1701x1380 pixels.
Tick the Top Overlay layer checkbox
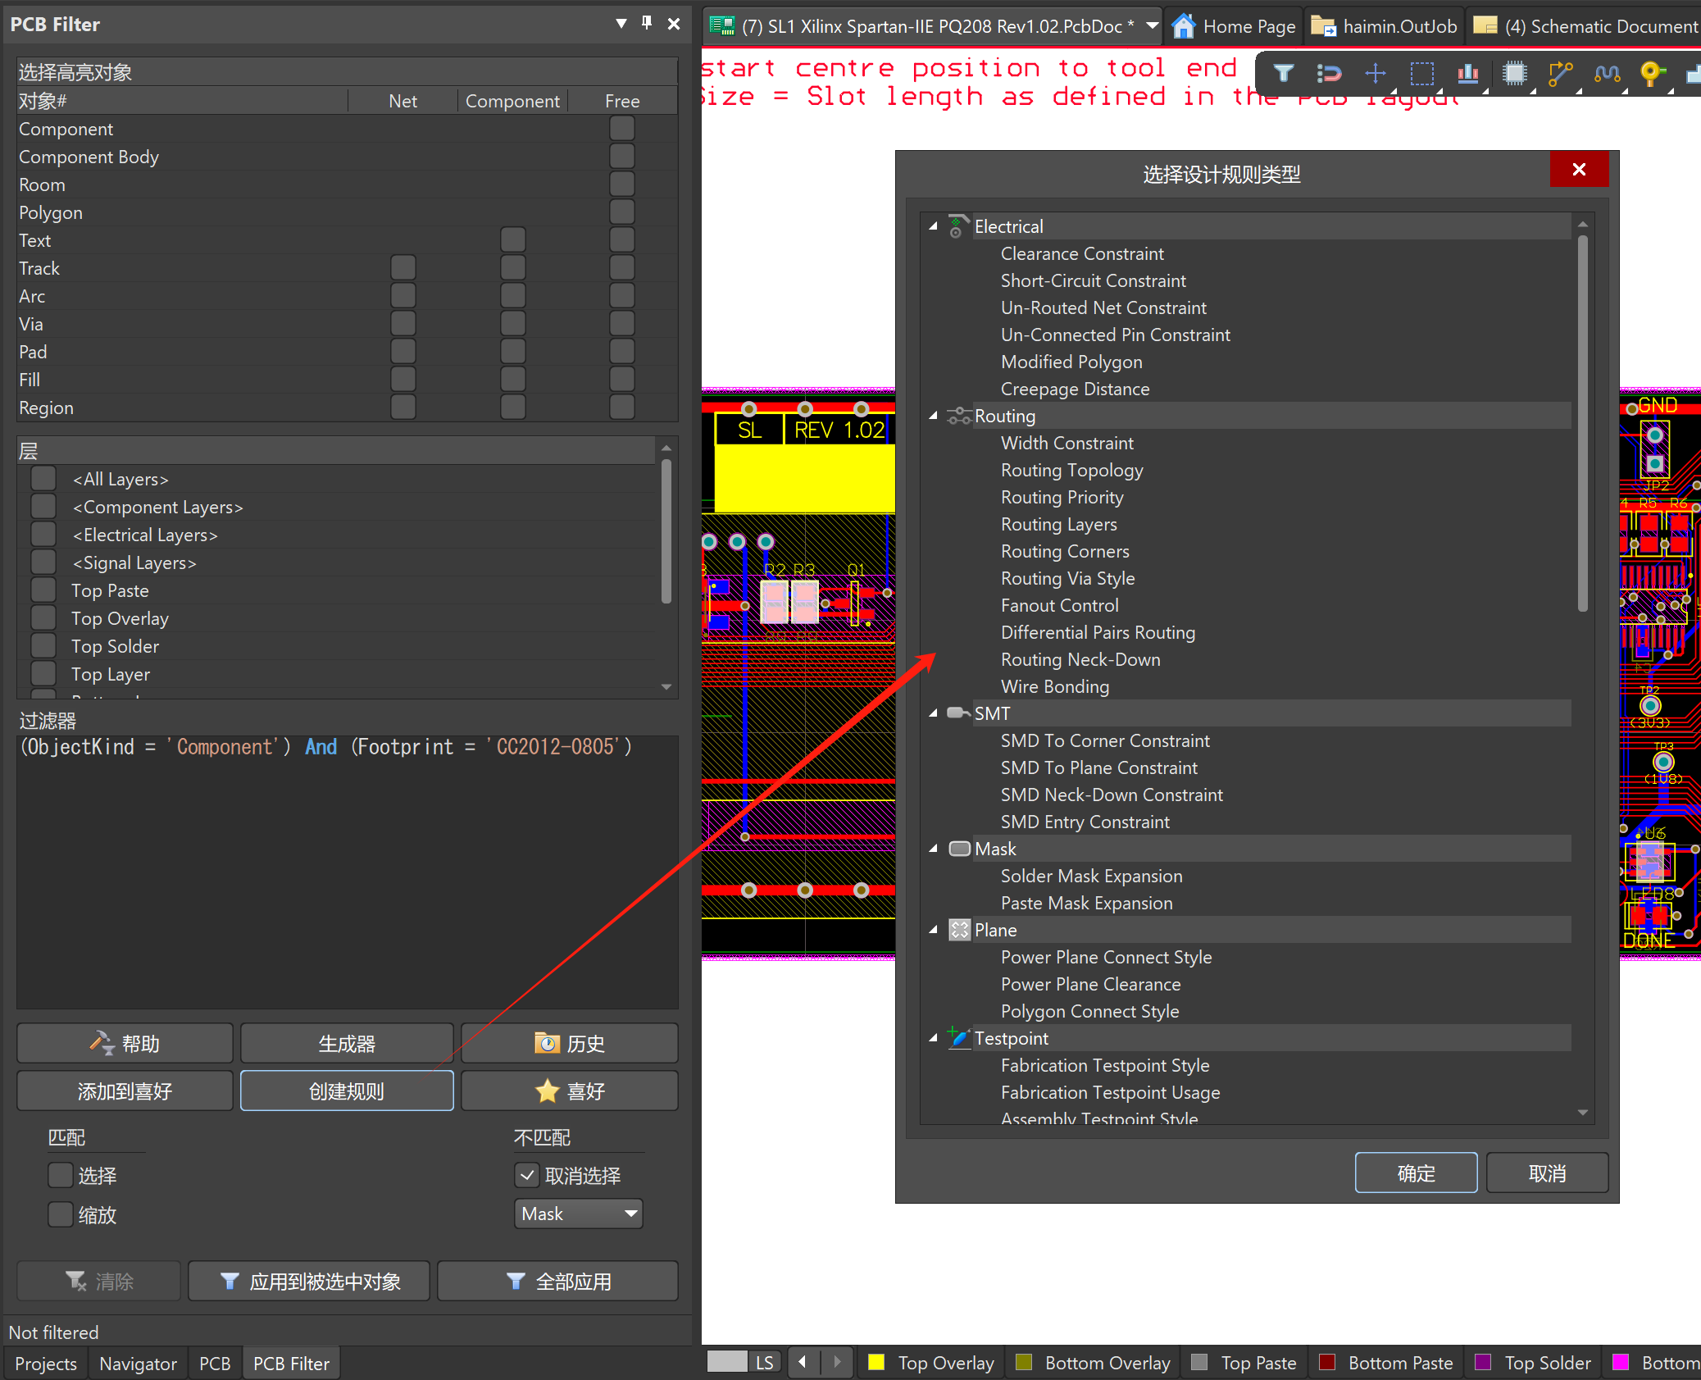click(43, 618)
